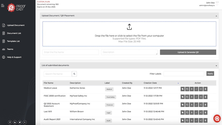Click the Description text field
Screen dimensions: 222x125
tap(129, 52)
